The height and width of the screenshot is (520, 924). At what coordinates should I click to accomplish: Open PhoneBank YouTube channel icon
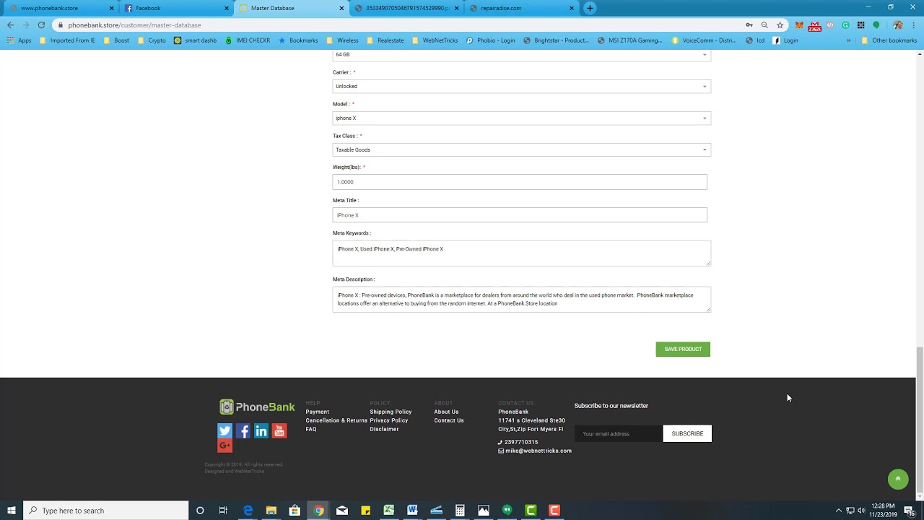pyautogui.click(x=279, y=431)
